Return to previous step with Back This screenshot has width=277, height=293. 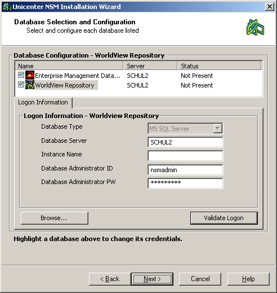[x=110, y=279]
